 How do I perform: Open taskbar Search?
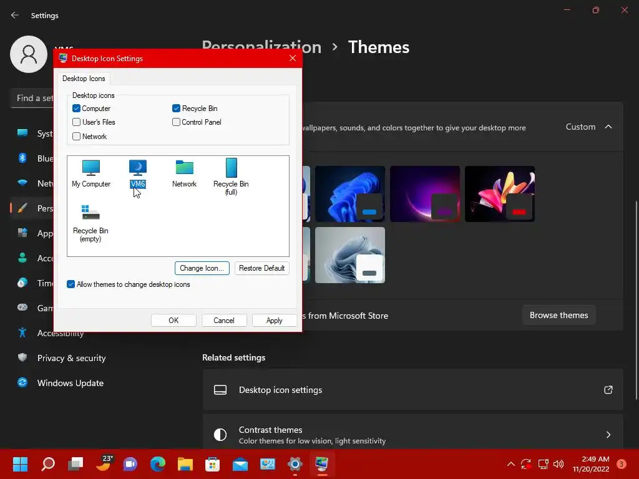click(x=48, y=463)
